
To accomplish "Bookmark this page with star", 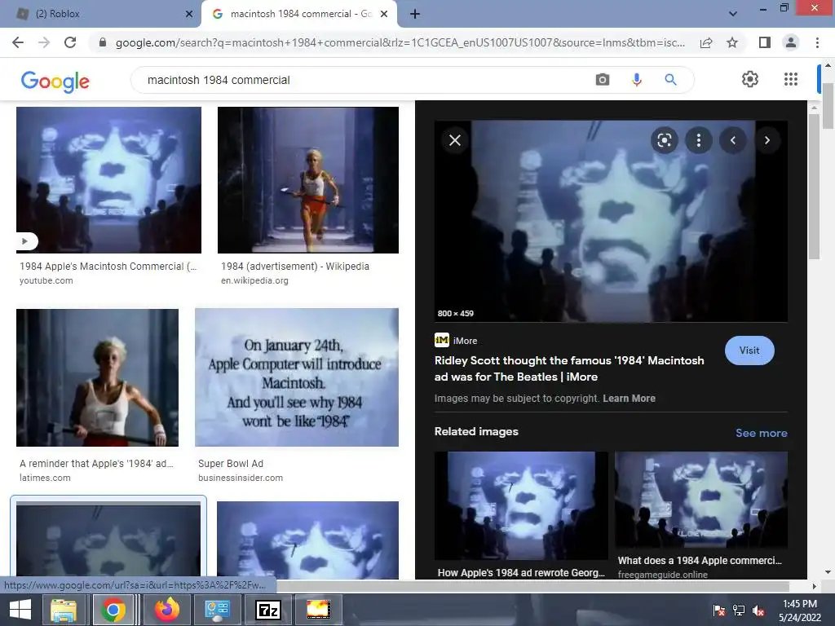I will coord(732,42).
